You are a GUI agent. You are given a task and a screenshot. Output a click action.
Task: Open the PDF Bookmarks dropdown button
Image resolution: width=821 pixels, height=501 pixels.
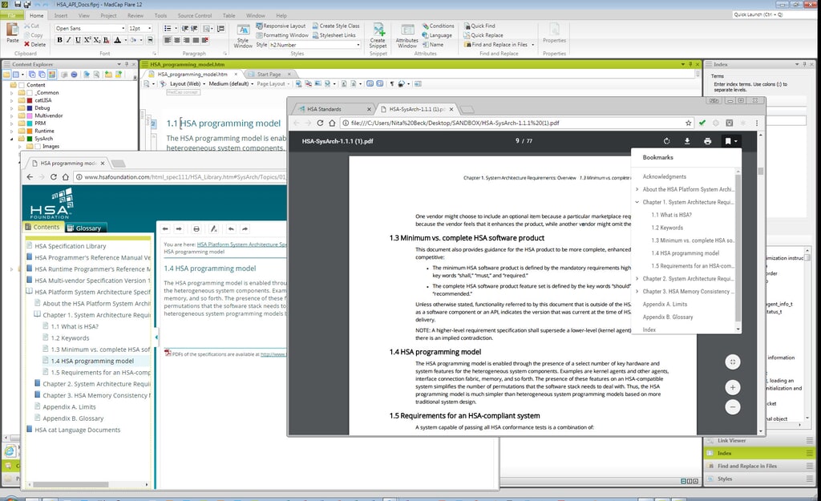tap(730, 141)
